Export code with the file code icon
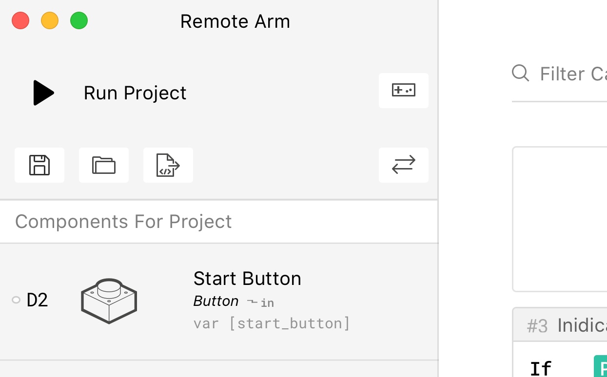Screen dimensions: 607x377 click(168, 165)
